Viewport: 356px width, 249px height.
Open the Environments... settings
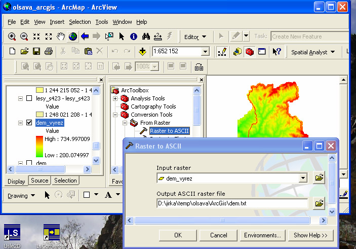pyautogui.click(x=262, y=235)
